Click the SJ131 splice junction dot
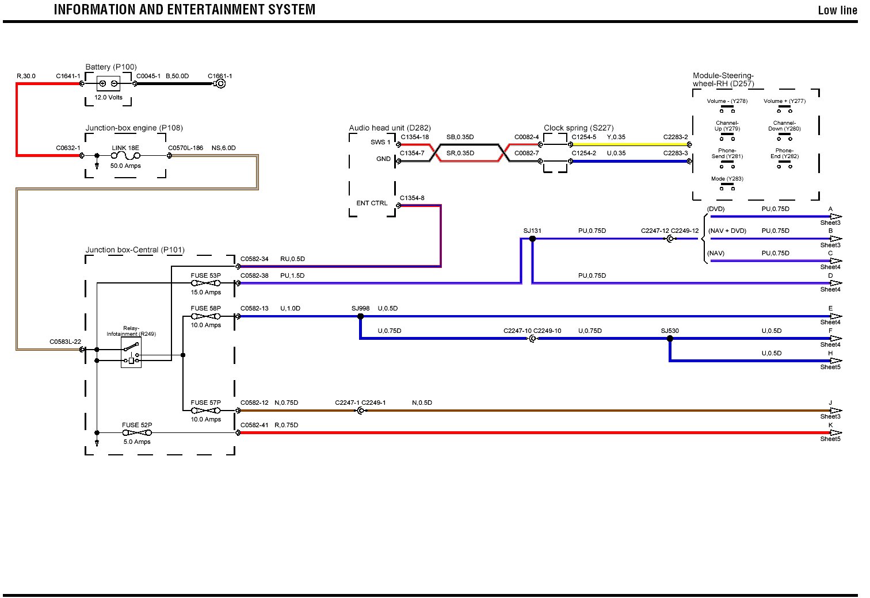This screenshot has width=870, height=598. point(532,239)
